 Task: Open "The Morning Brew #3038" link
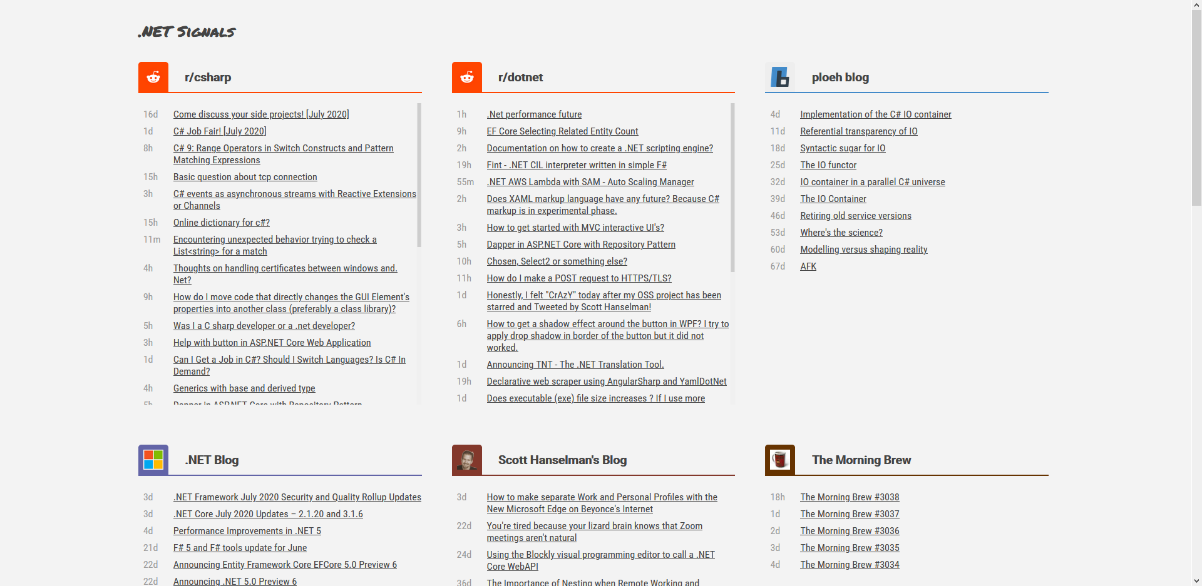click(850, 497)
